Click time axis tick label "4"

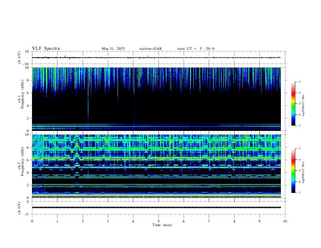(133, 221)
